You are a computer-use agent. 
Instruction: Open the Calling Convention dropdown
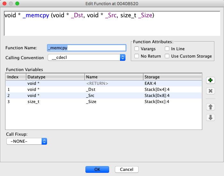86,58
